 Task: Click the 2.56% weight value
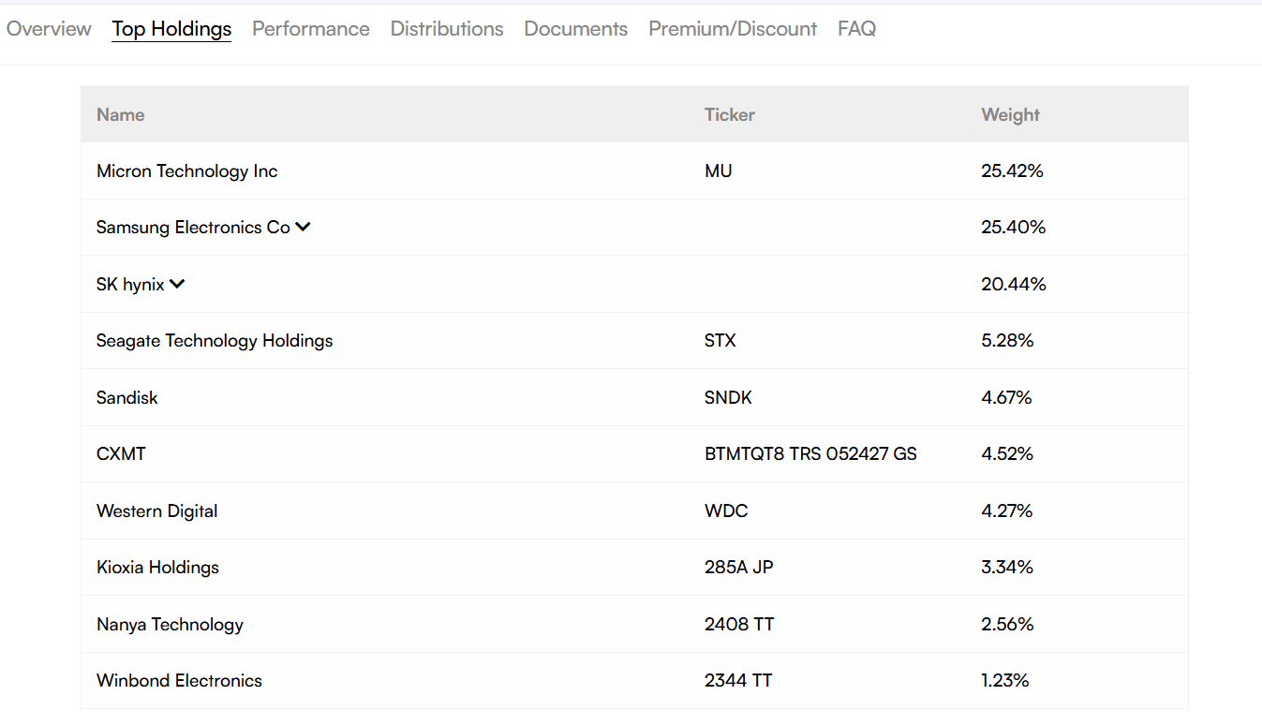click(x=1007, y=624)
